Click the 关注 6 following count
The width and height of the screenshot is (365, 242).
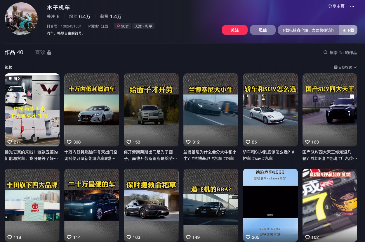(x=53, y=17)
